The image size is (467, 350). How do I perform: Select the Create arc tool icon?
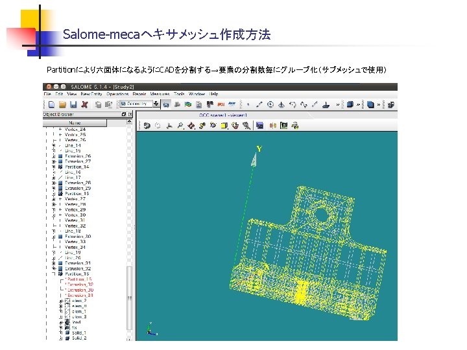click(293, 104)
